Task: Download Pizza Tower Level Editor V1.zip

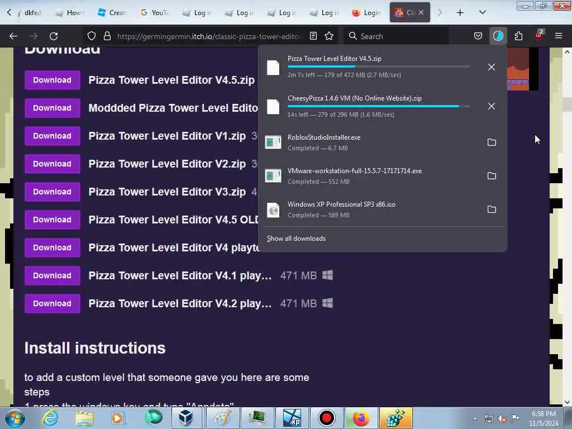Action: pyautogui.click(x=52, y=136)
